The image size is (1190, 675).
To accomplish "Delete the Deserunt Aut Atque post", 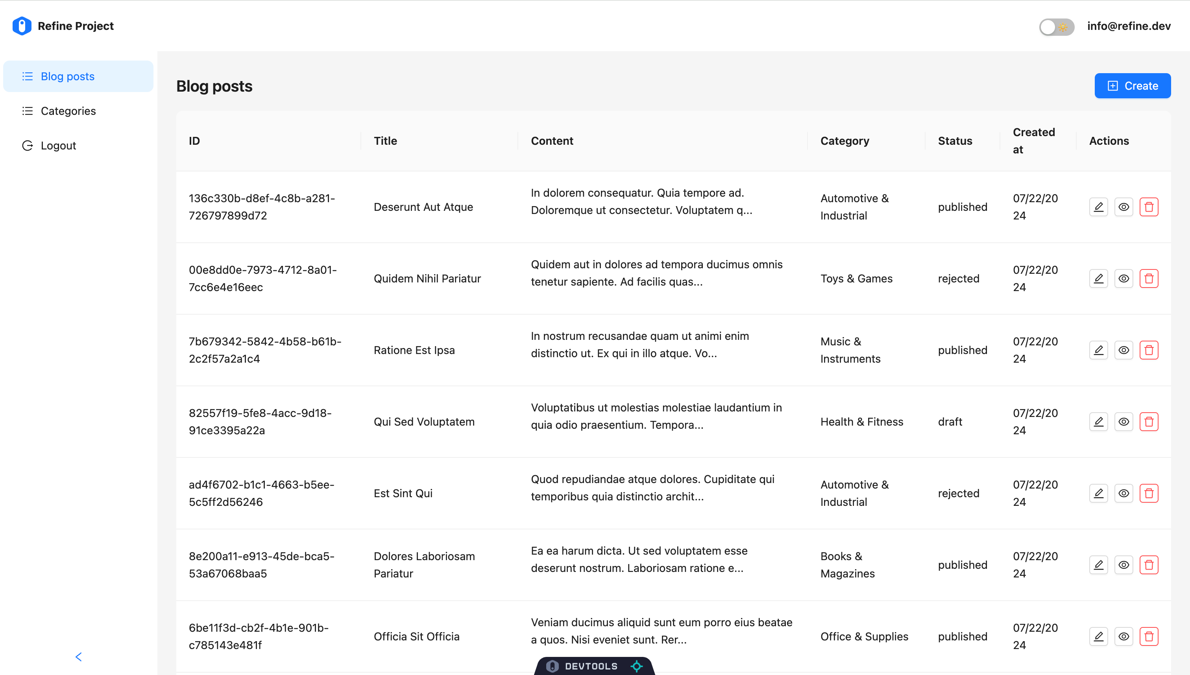I will click(x=1148, y=207).
